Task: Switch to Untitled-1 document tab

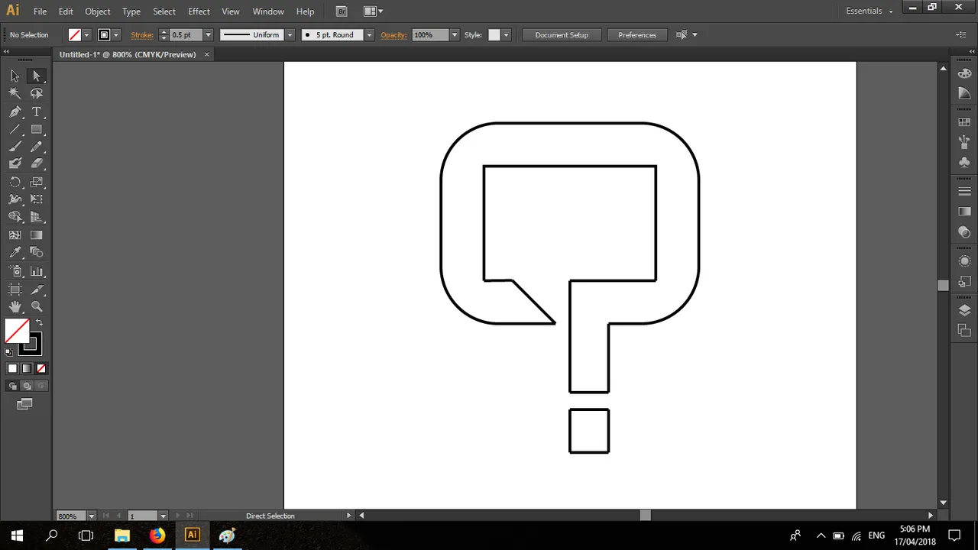Action: tap(128, 55)
